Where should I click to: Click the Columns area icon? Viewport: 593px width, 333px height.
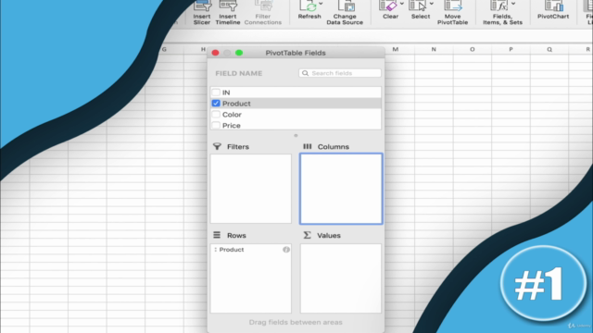pos(308,146)
